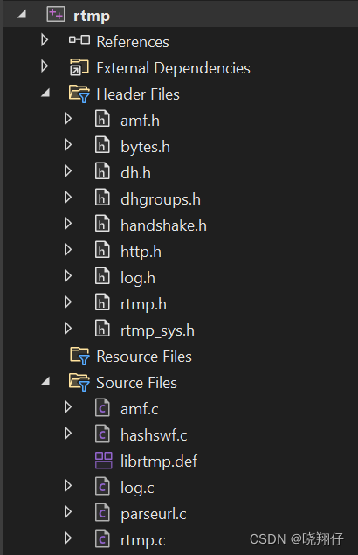The height and width of the screenshot is (555, 358).
Task: Select the rtmp_sys.h file name
Action: 157,331
